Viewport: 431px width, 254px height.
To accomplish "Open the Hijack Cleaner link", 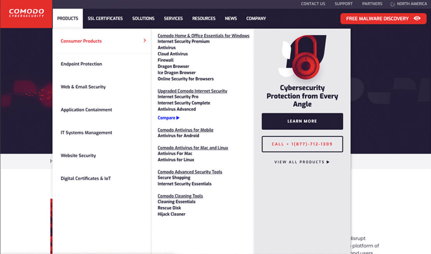I will coord(171,214).
